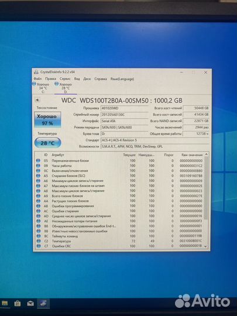Select the Включения/отключения attribute row
Screen dimensions: 237x316
(119, 171)
